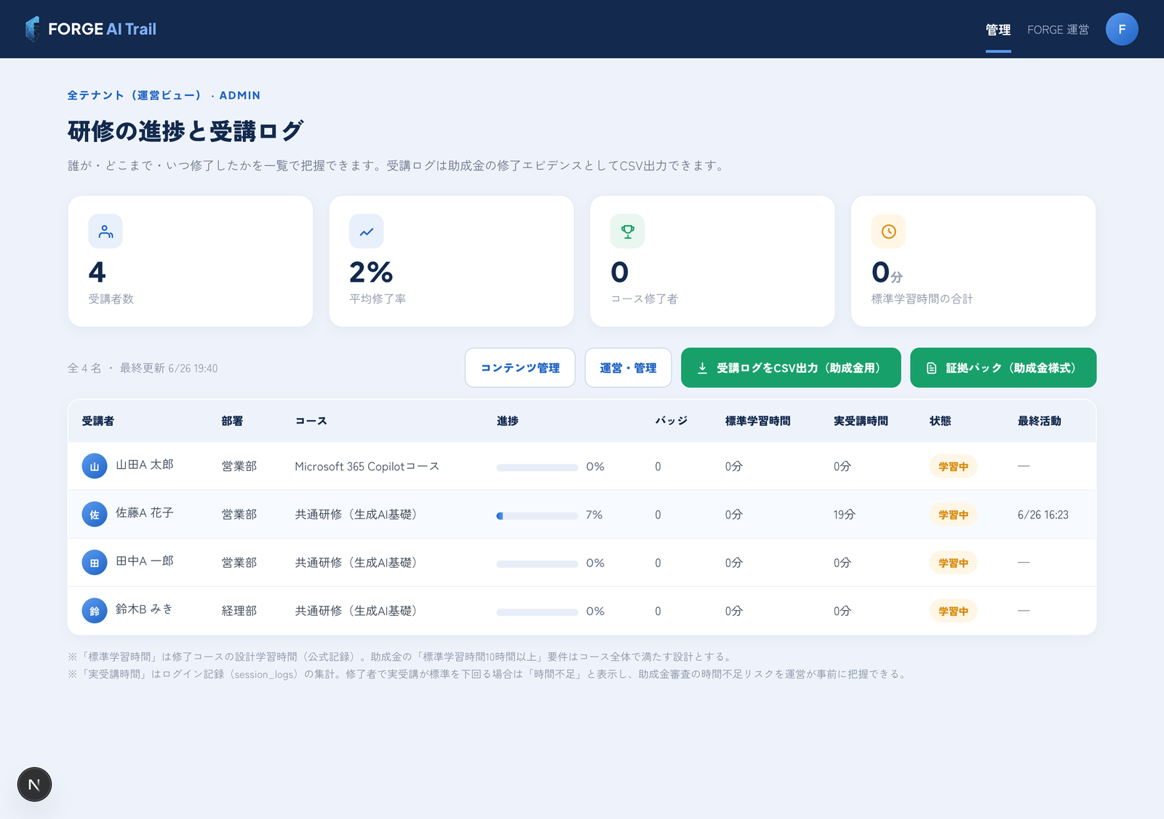1164x819 pixels.
Task: Click the 19分 actual time value
Action: point(844,514)
